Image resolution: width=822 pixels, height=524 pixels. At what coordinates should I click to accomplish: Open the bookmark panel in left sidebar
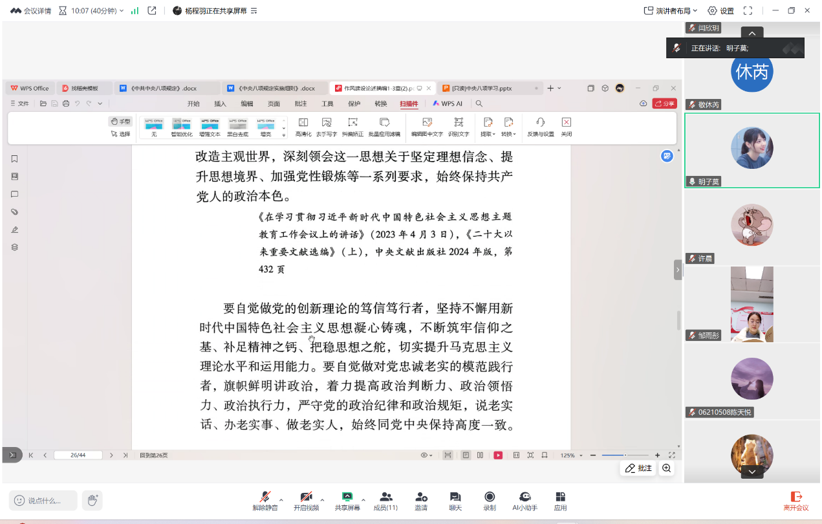tap(14, 159)
